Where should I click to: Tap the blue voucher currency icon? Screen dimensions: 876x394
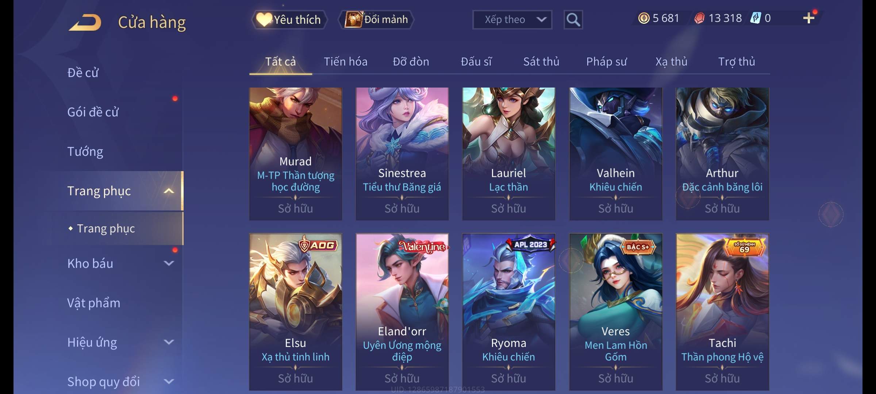pyautogui.click(x=756, y=18)
